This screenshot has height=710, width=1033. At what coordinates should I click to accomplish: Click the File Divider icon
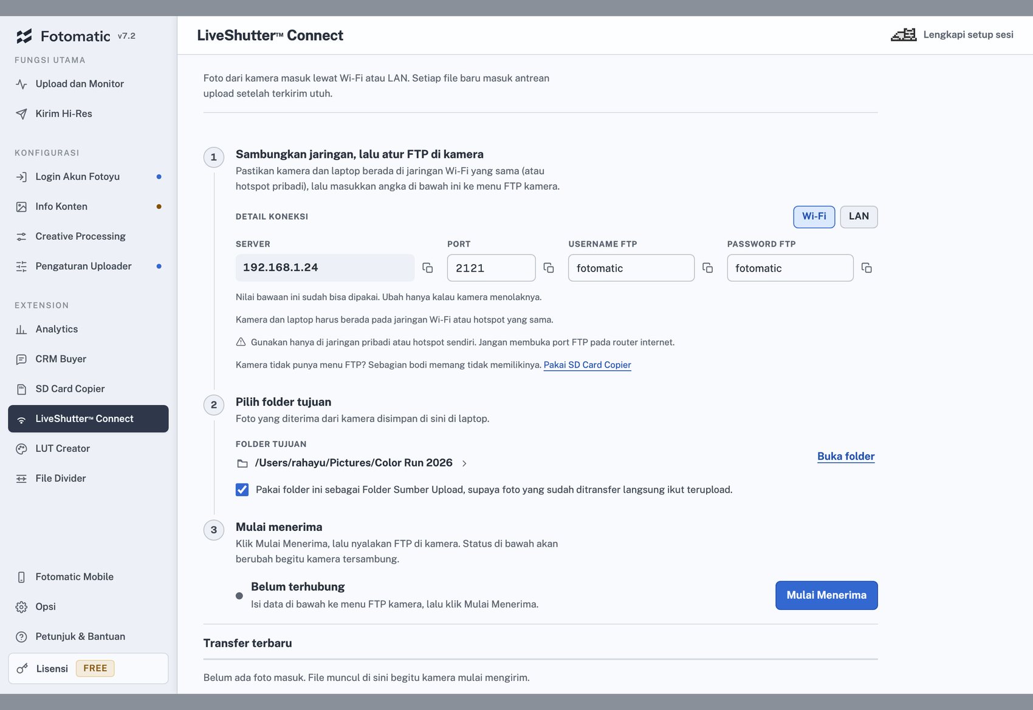click(x=21, y=479)
